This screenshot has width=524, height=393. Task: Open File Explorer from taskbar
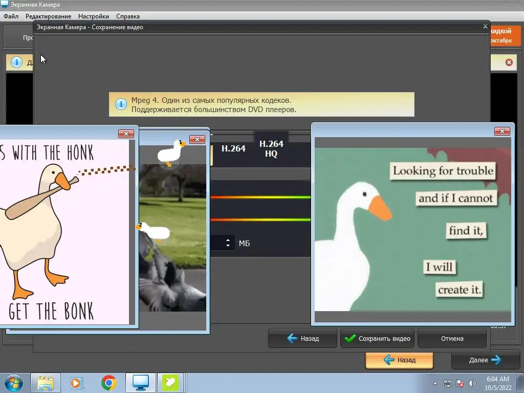tap(46, 383)
